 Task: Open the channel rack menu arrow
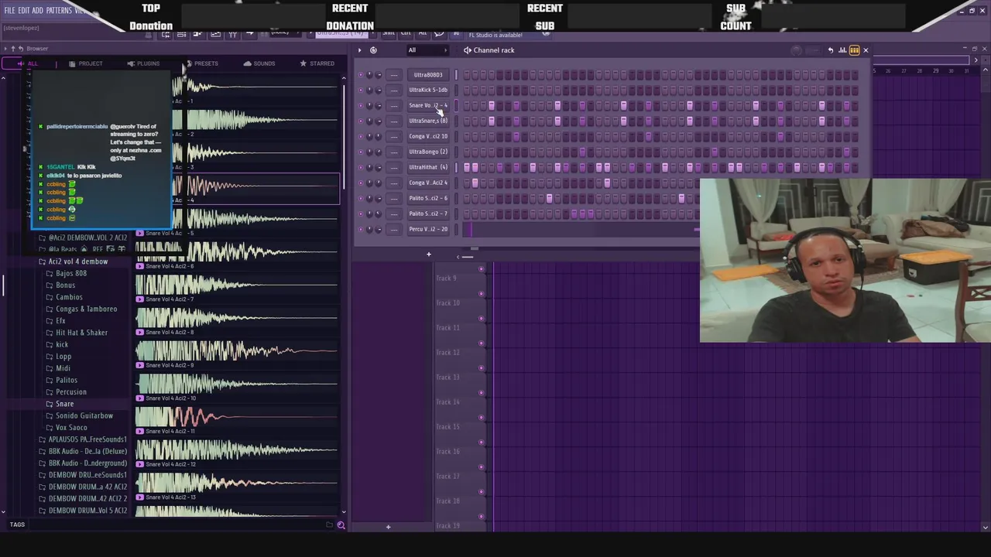(x=359, y=50)
